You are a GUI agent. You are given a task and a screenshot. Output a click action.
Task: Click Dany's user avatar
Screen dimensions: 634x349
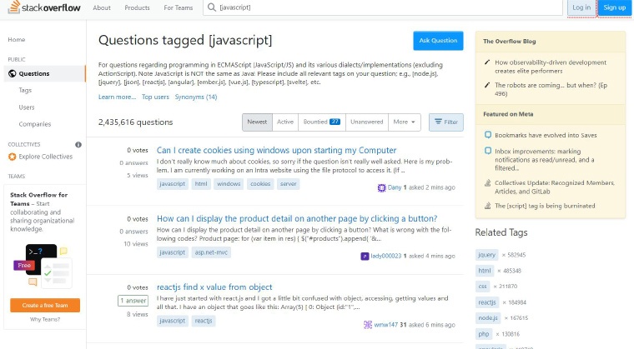click(381, 188)
